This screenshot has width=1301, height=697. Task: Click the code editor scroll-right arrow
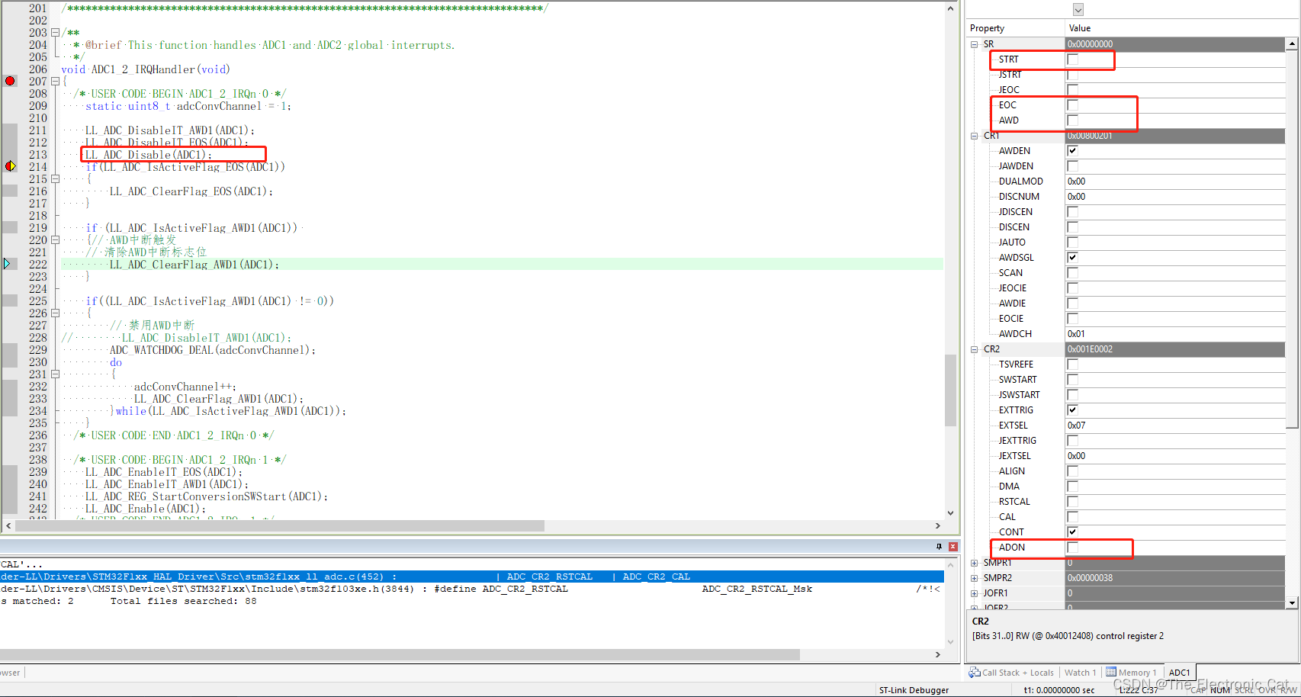click(x=937, y=525)
